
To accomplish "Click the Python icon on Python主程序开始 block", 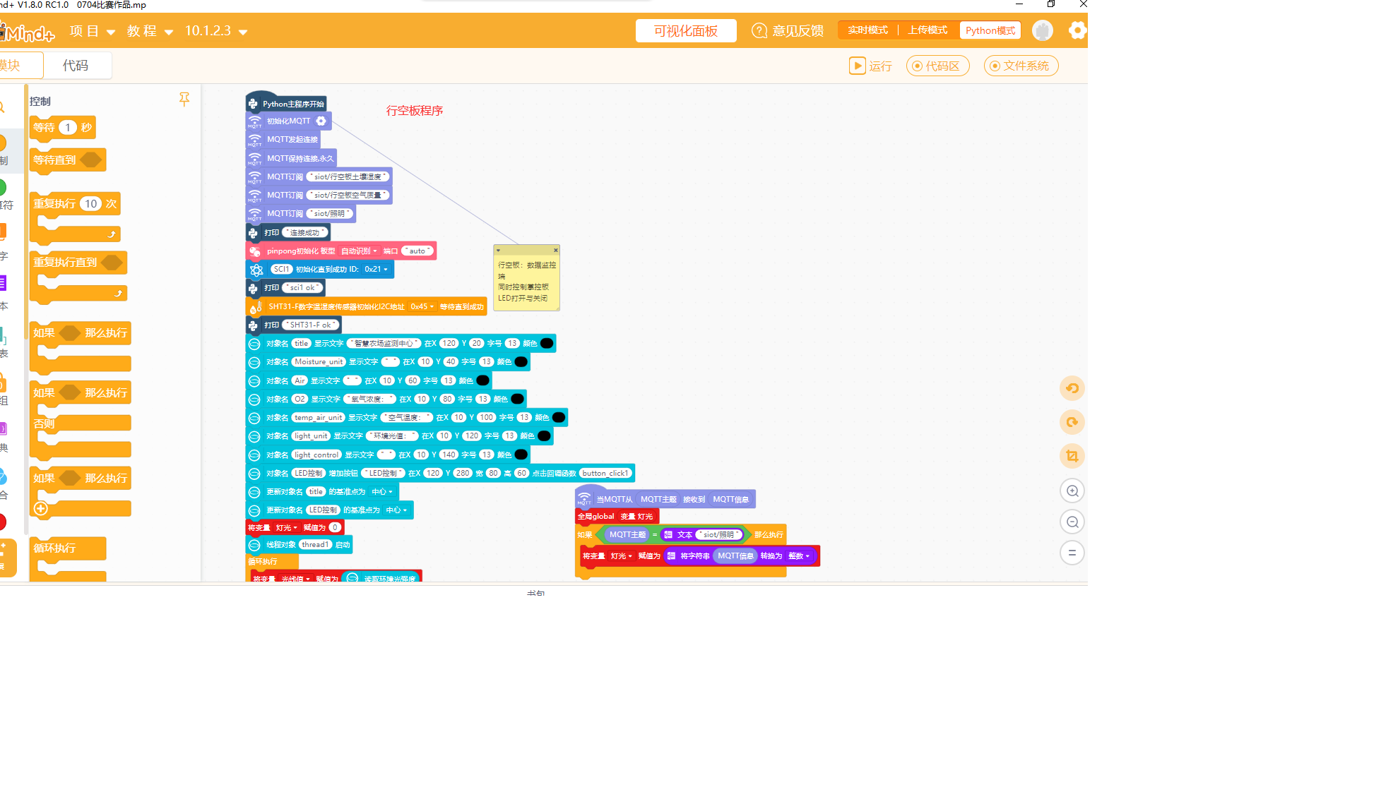I will 253,104.
